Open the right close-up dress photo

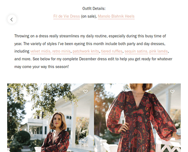(x=137, y=118)
